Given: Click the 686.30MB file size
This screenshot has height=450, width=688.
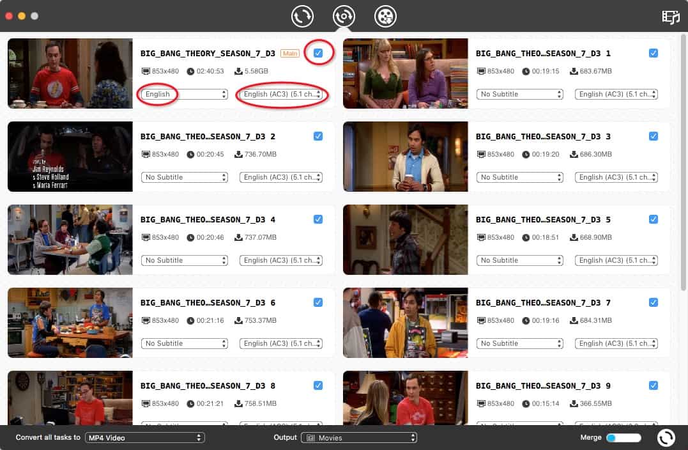Looking at the screenshot, I should (x=596, y=154).
